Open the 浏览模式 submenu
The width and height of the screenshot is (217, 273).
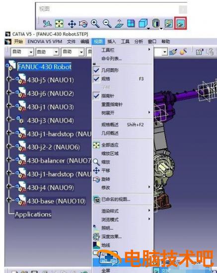[x=123, y=219]
